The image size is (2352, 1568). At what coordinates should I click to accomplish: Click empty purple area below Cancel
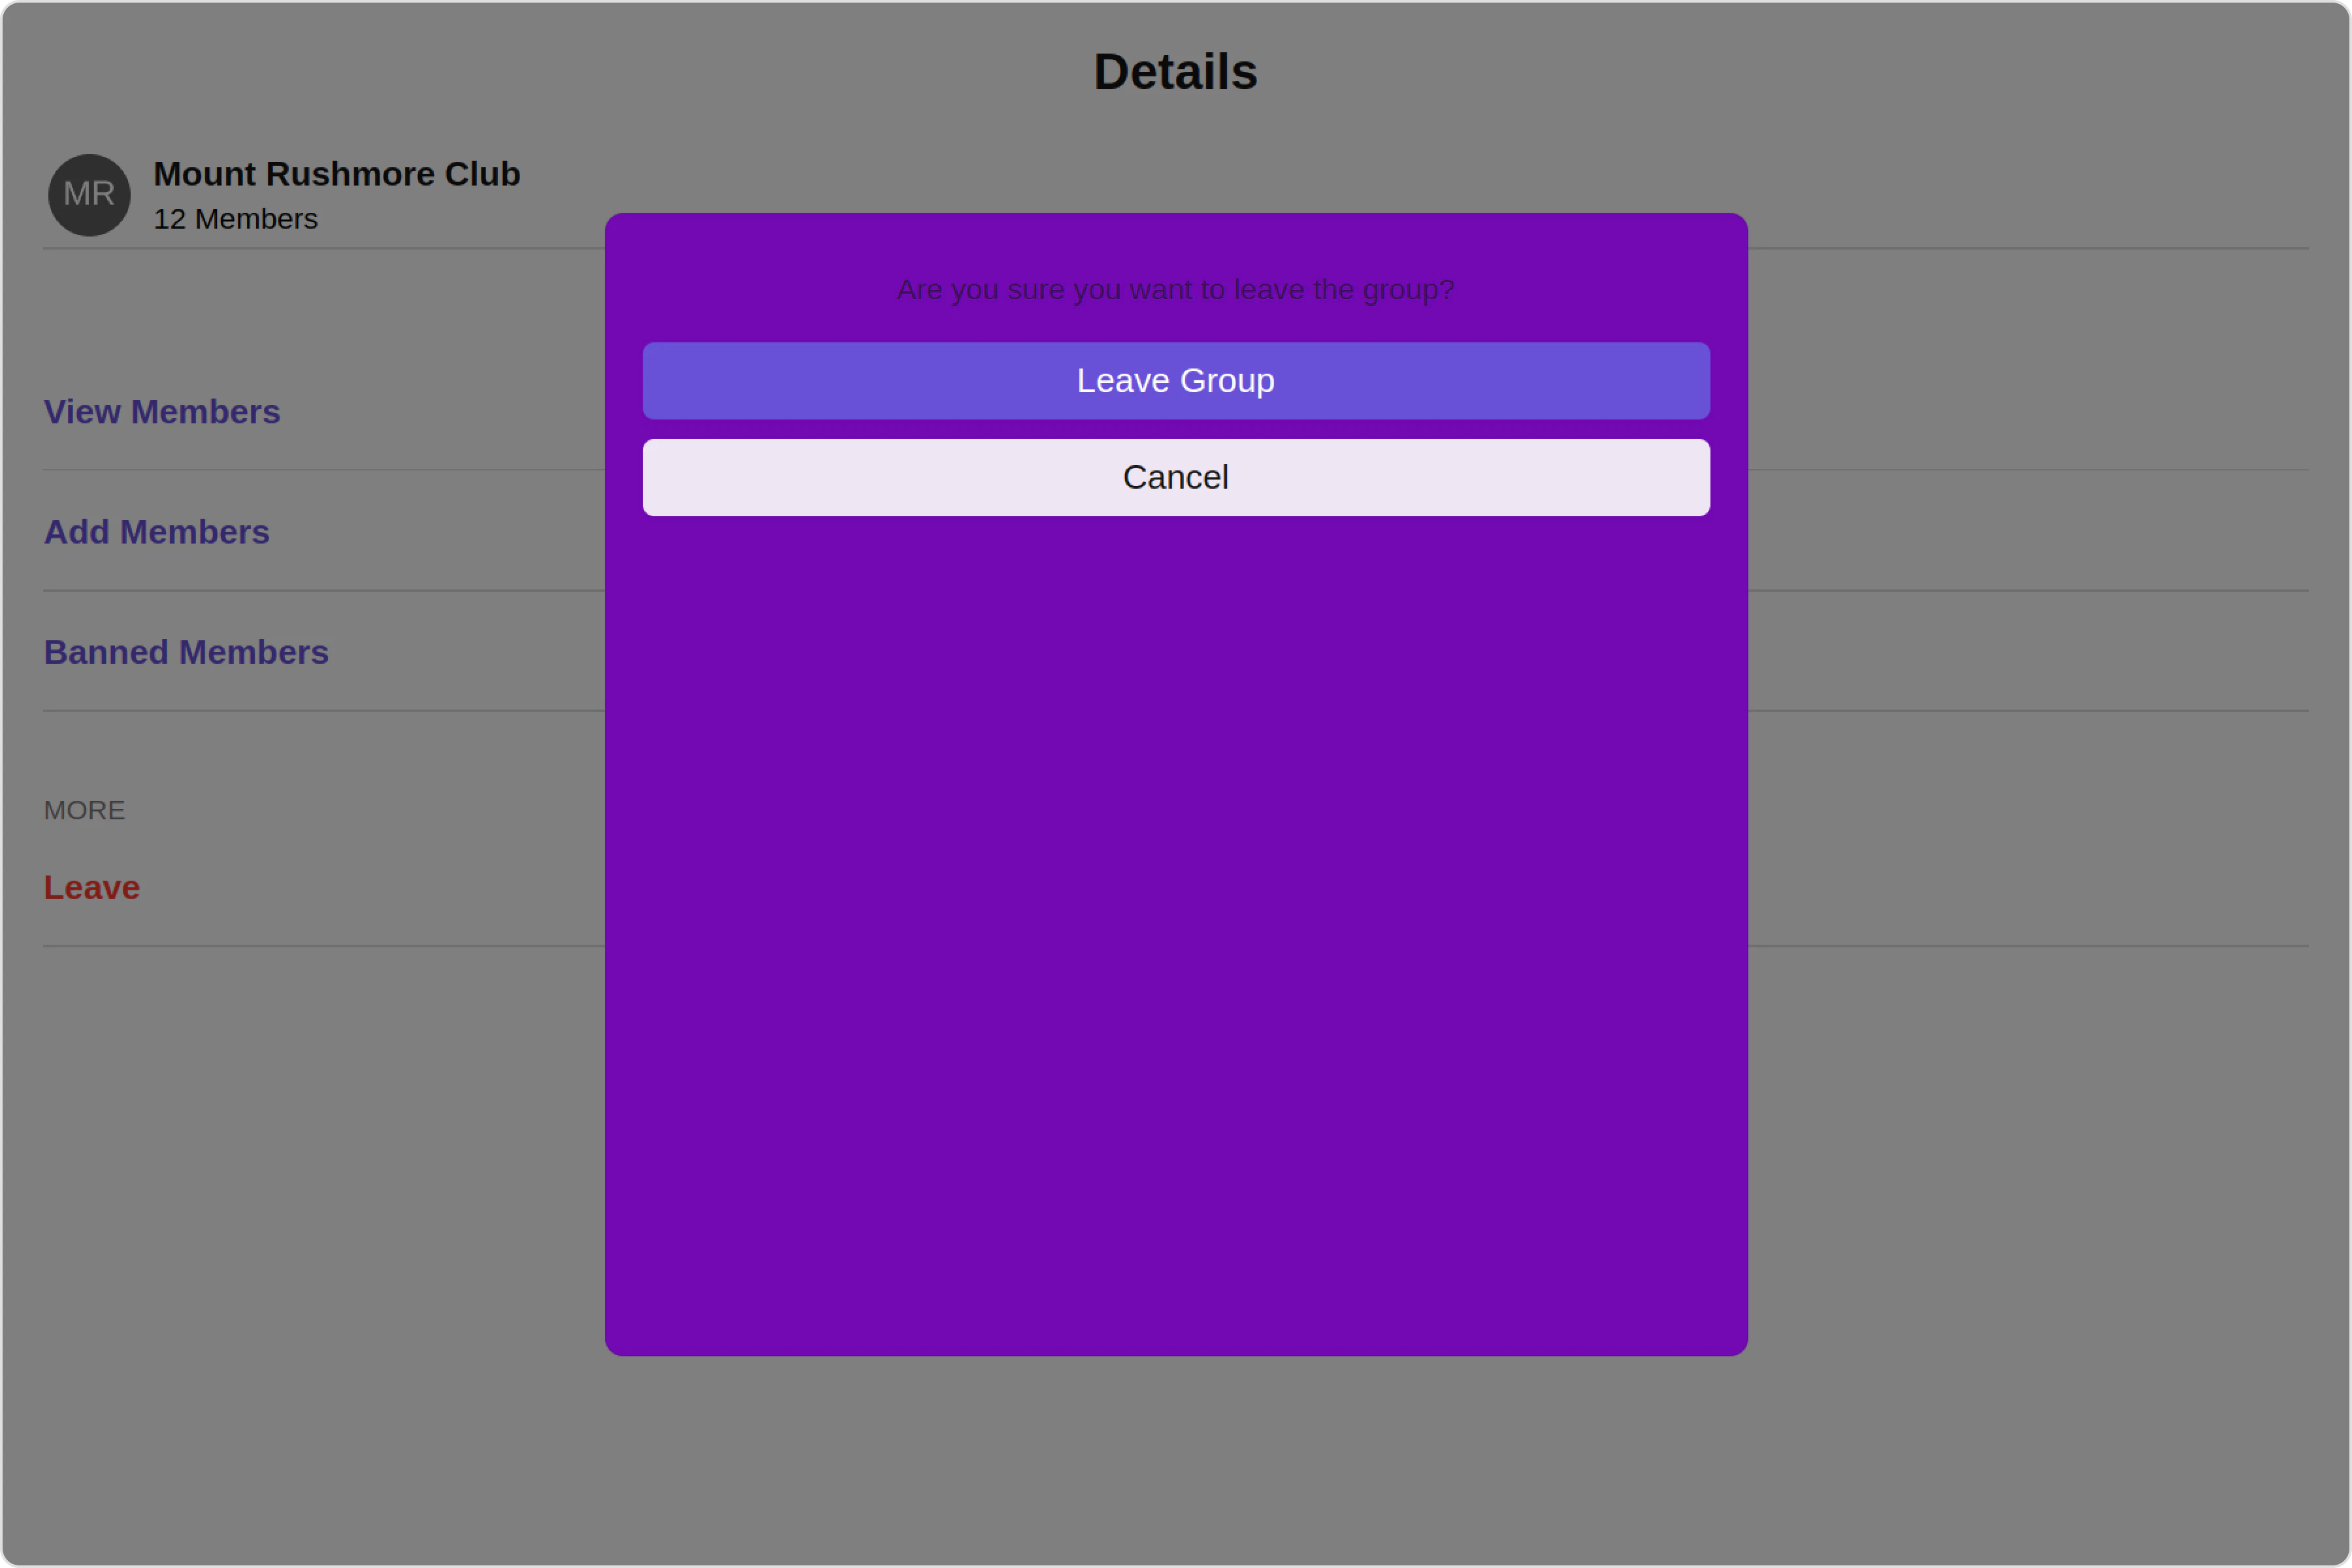tap(1175, 900)
